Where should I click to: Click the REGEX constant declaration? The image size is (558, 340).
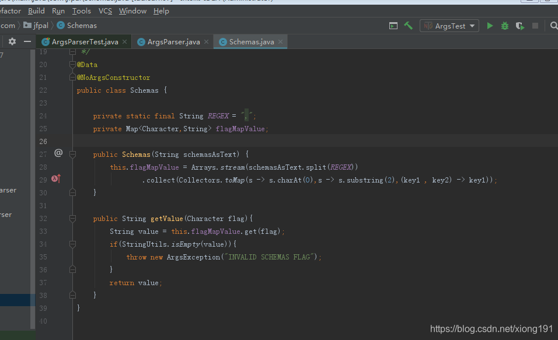tap(218, 116)
